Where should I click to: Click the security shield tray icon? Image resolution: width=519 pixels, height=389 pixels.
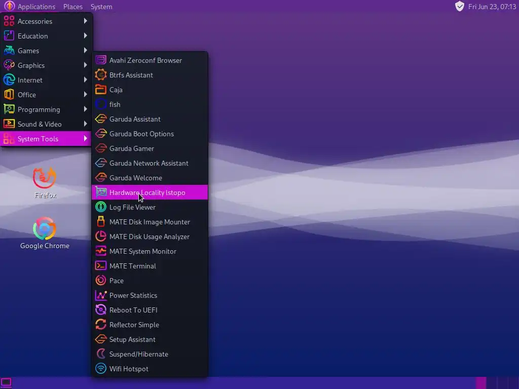(459, 6)
